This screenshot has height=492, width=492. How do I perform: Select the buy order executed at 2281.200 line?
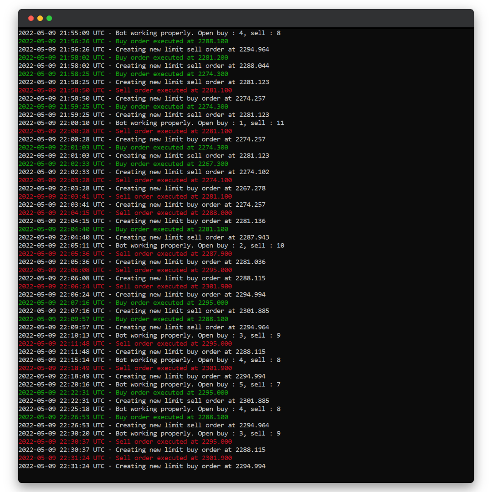pos(123,58)
